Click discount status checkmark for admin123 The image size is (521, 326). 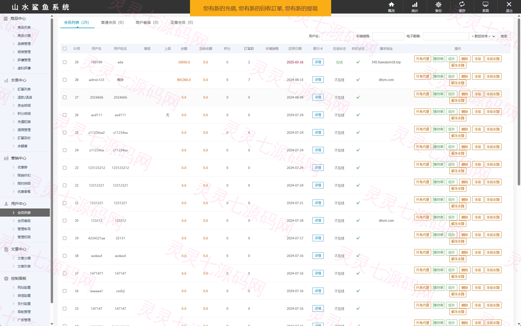(358, 80)
